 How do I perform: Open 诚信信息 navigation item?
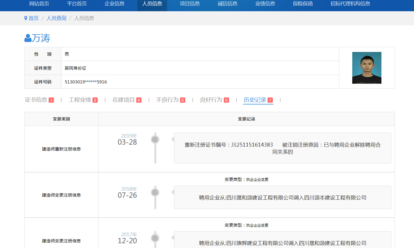[x=227, y=4]
